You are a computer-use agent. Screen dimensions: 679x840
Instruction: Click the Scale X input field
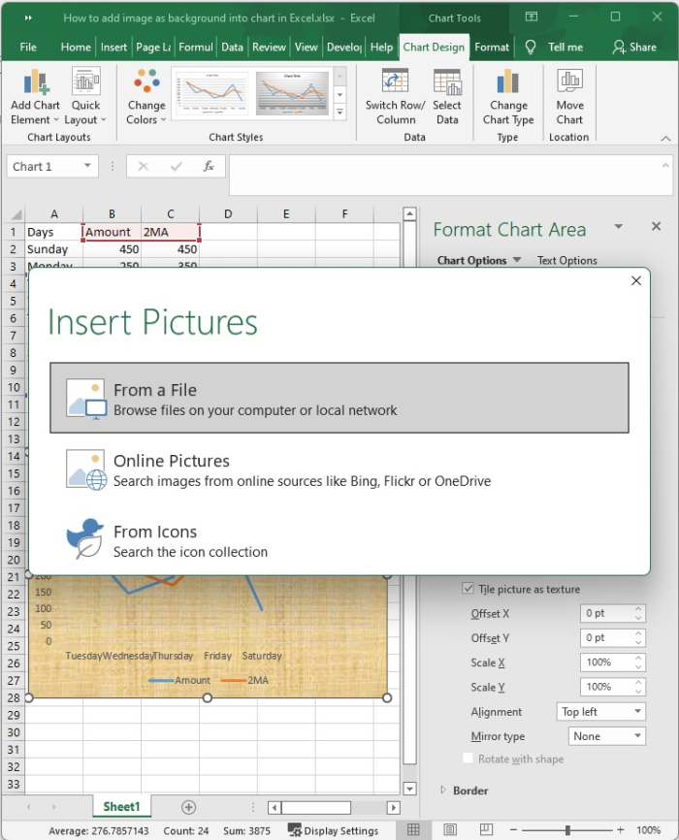tap(607, 662)
